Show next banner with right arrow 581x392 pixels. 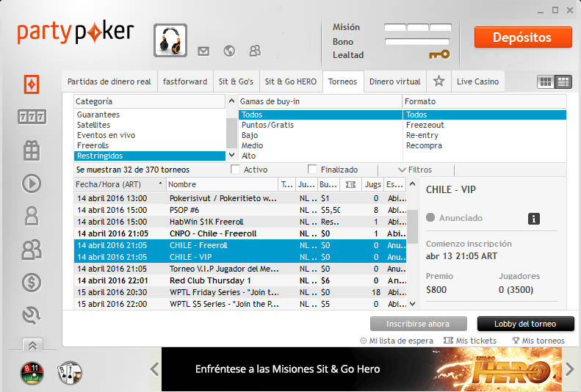(570, 369)
